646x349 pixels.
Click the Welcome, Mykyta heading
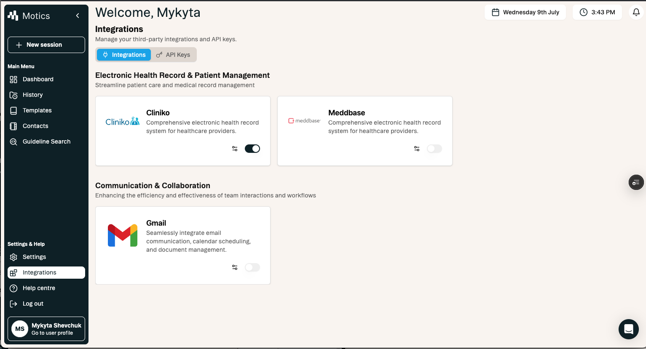pyautogui.click(x=148, y=13)
